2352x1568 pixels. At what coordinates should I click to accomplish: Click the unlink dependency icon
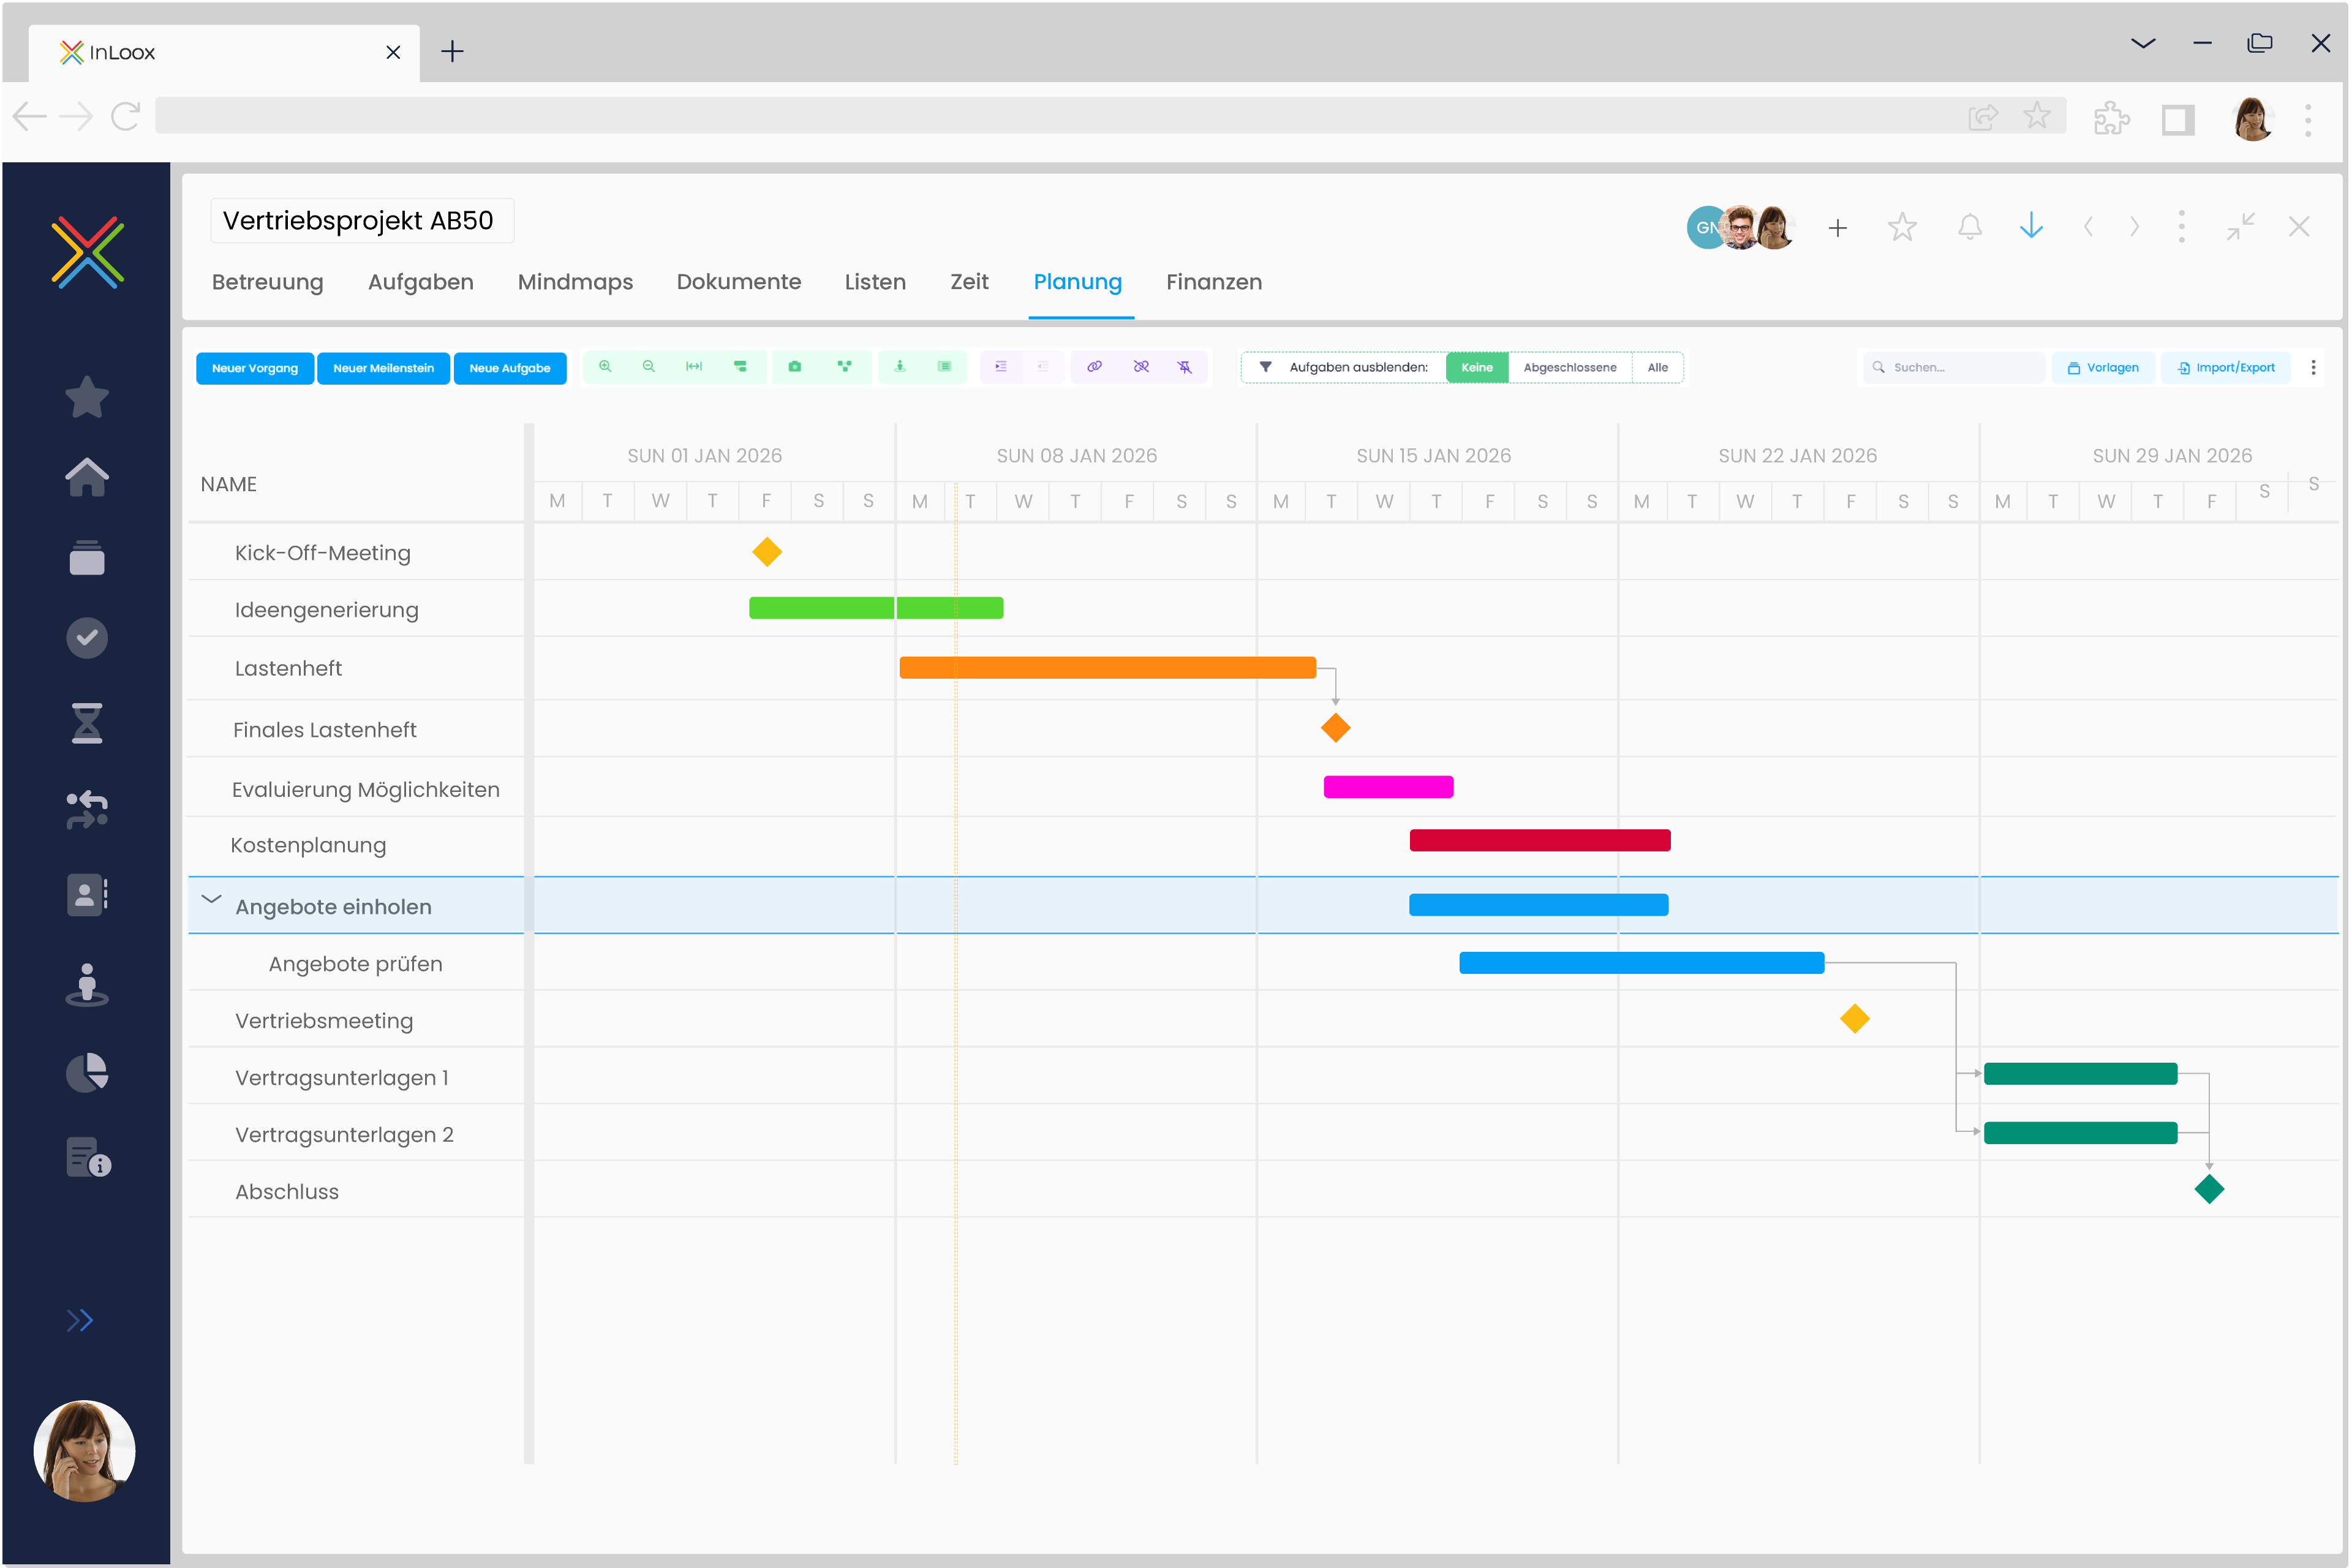[x=1141, y=367]
